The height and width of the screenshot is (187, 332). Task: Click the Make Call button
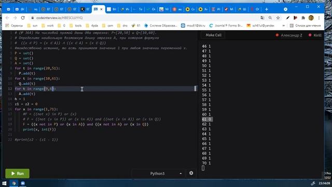tap(213, 35)
